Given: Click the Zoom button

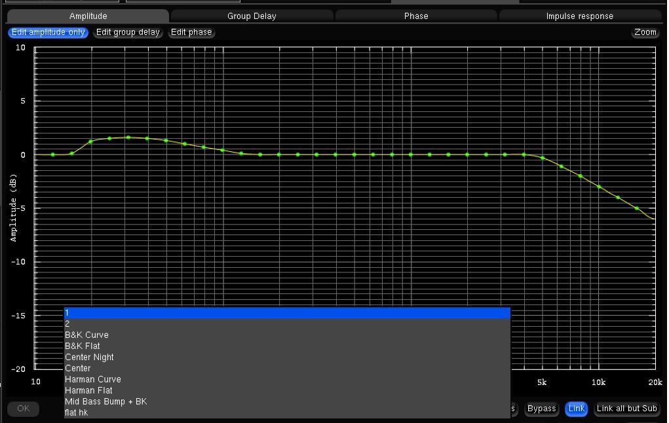Looking at the screenshot, I should tap(645, 32).
